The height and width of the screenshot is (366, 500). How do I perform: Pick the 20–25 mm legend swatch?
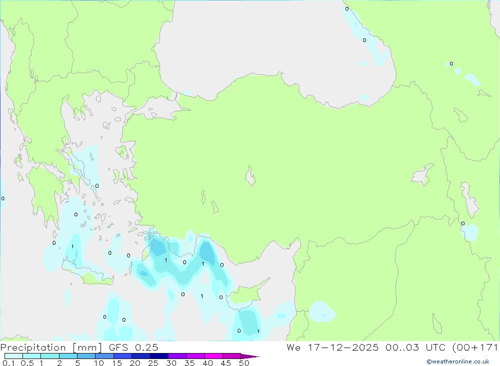click(141, 356)
